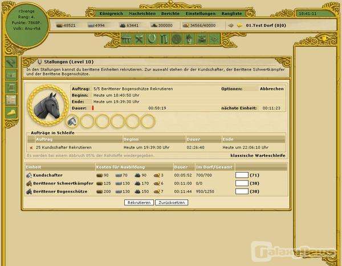342x266 pixels.
Task: Click the queue duration 02:26:40
Action: [x=196, y=148]
